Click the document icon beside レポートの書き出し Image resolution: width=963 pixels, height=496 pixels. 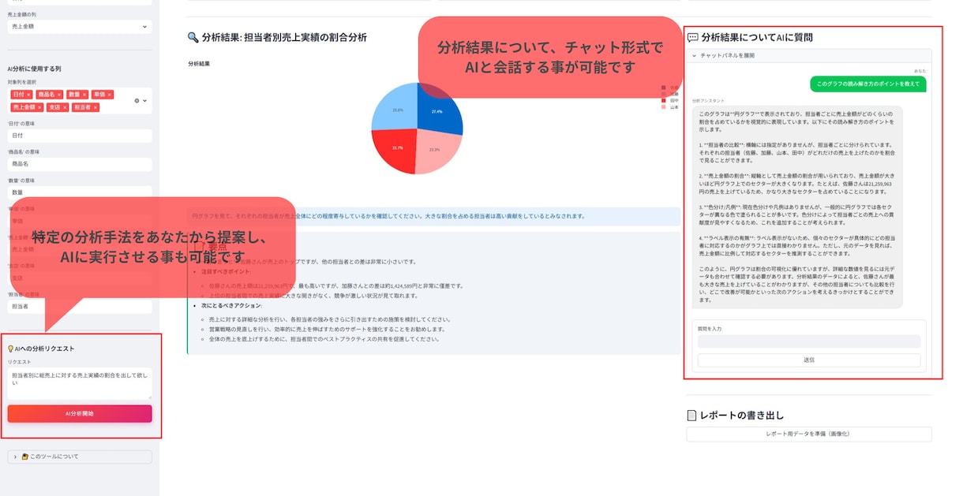pyautogui.click(x=692, y=415)
